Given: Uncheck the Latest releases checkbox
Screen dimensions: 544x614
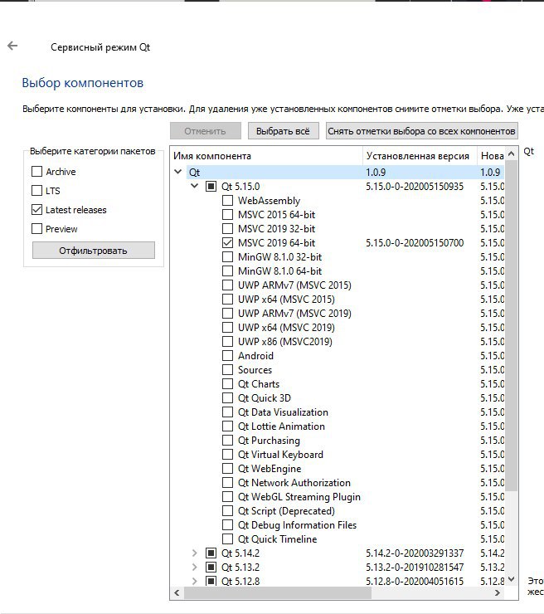Looking at the screenshot, I should pyautogui.click(x=36, y=210).
